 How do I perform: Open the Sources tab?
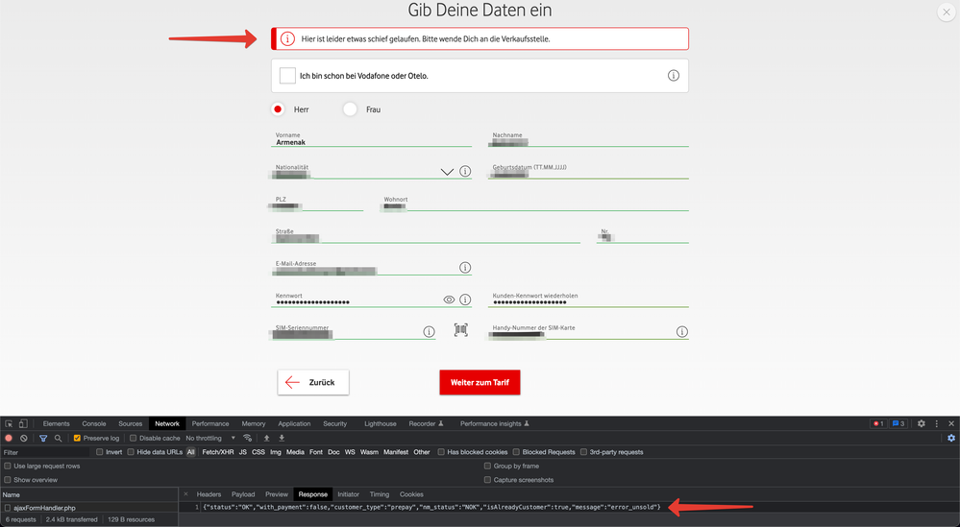[x=131, y=423]
